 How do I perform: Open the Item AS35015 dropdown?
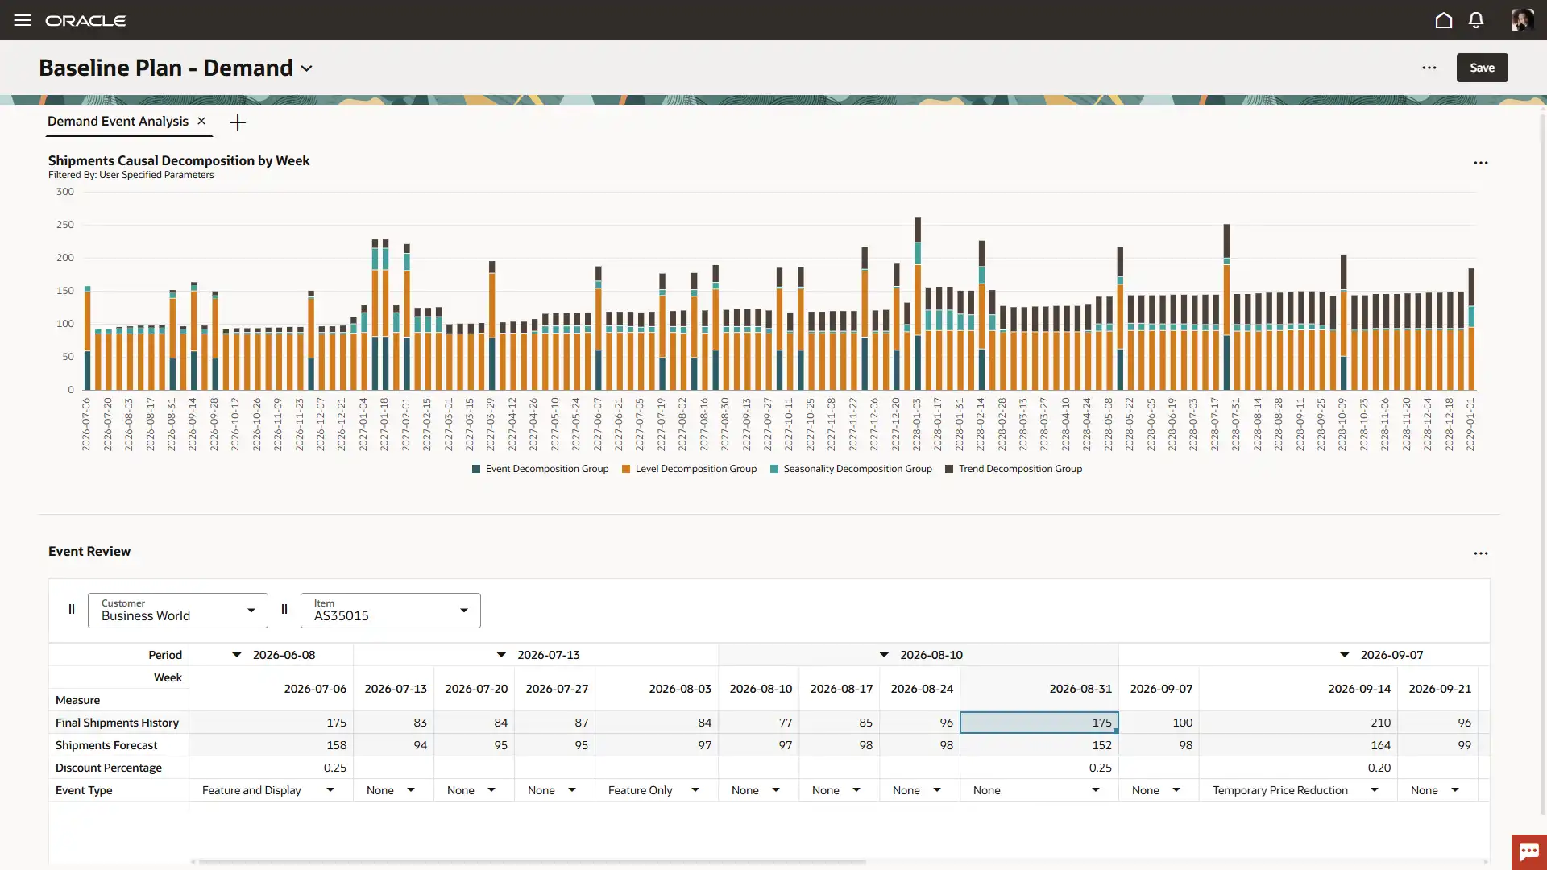[464, 611]
